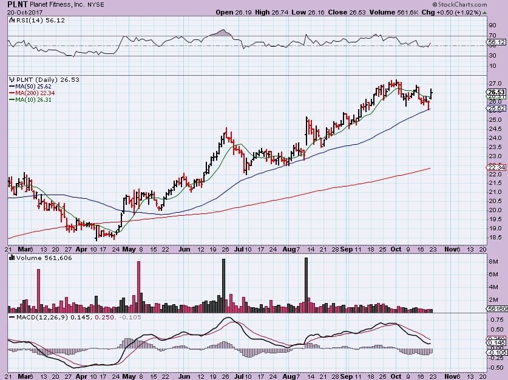Screen dimensions: 508x380
Task: Click the 24.0 price axis label
Action: coord(495,138)
